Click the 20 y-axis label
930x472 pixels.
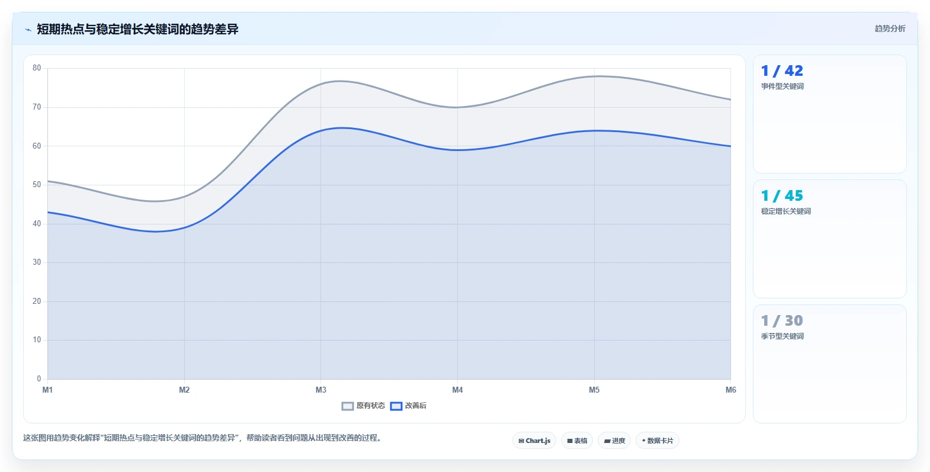coord(37,301)
